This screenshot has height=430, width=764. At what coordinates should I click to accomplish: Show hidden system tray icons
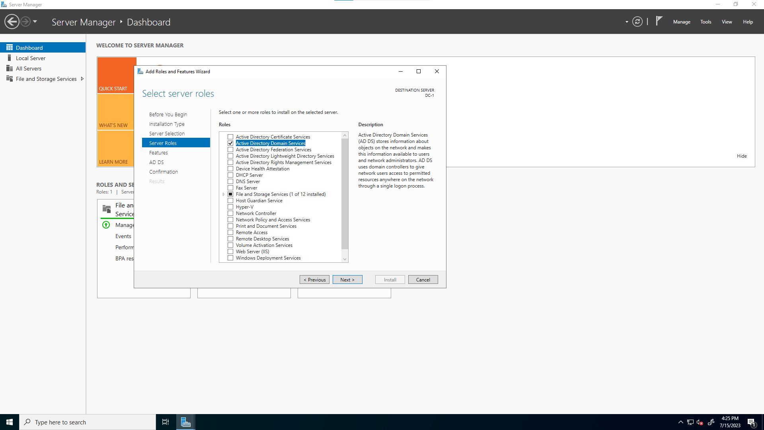[x=681, y=422]
